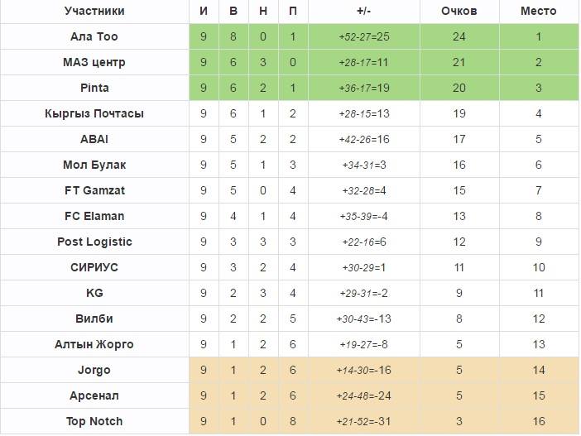Click the Вилби team name

click(94, 319)
